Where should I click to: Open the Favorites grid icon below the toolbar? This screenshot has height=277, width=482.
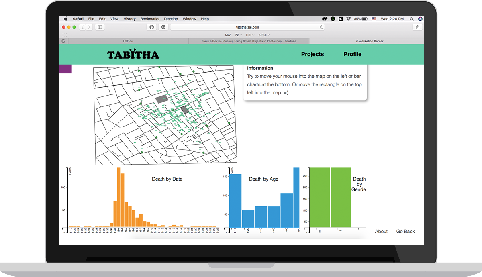[x=64, y=35]
